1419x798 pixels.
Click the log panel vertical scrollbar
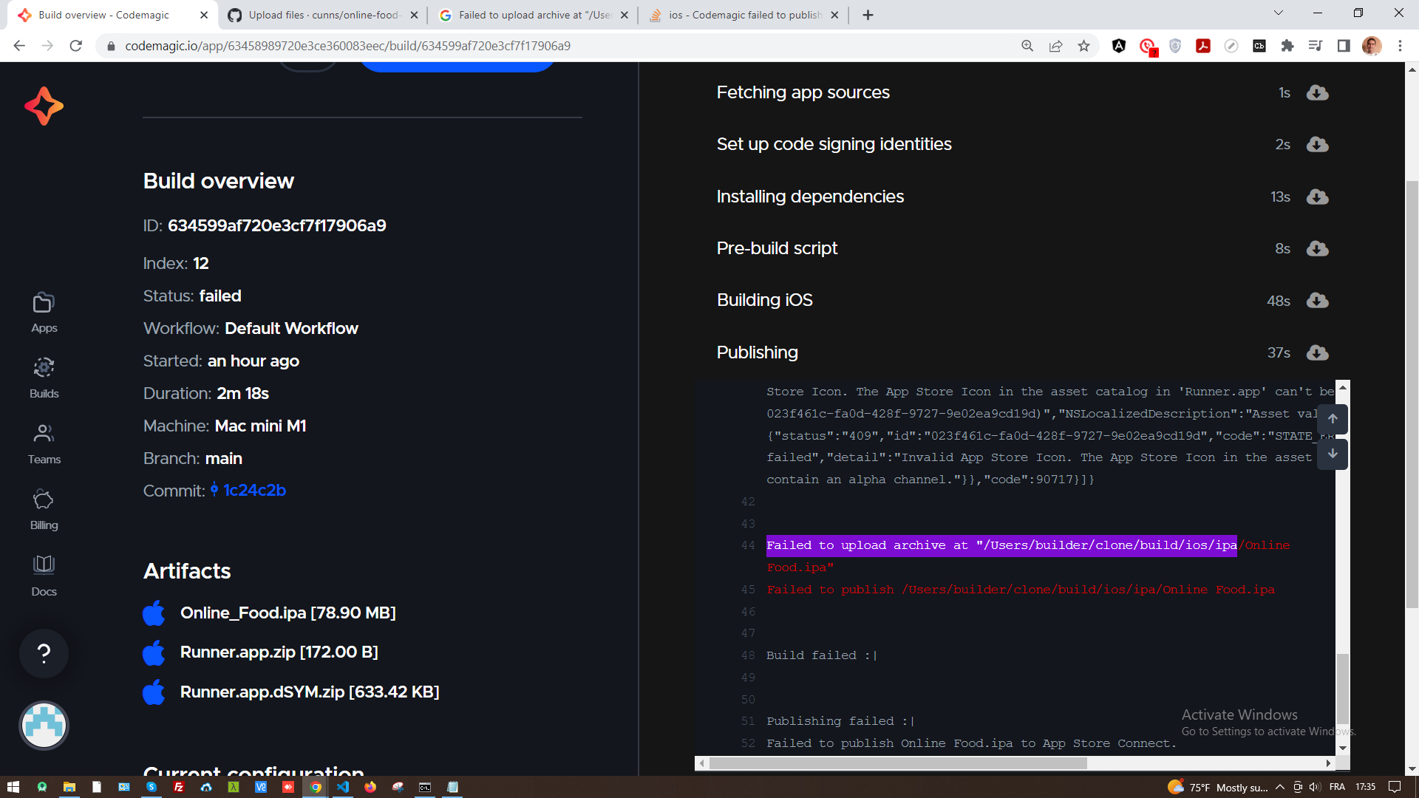pyautogui.click(x=1343, y=687)
